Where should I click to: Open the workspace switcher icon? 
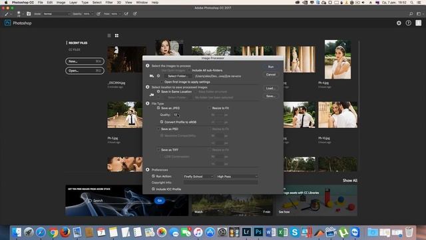coord(419,14)
